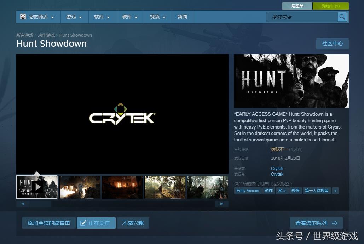Viewport: 364px width, 244px height.
Task: Toggle the 正在关注 follow checkbox
Action: coord(83,223)
